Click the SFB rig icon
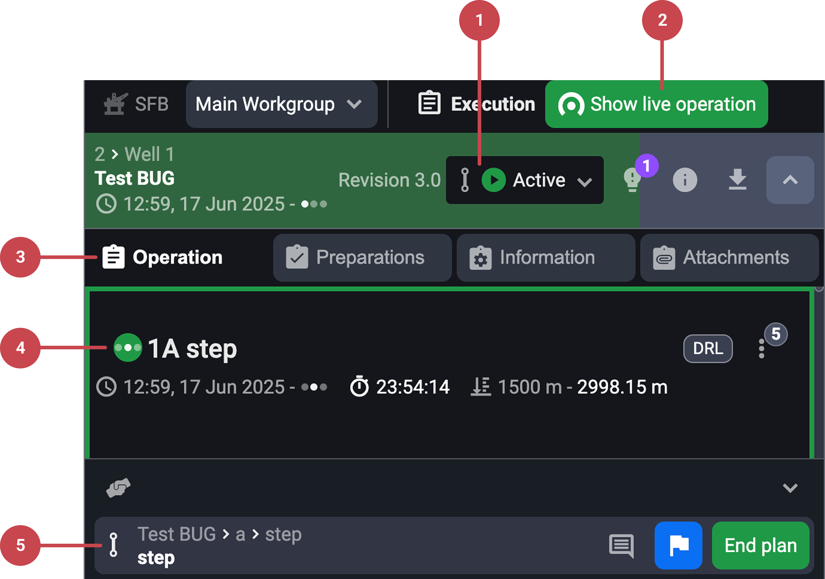Screen dimensions: 825x579 pos(116,103)
